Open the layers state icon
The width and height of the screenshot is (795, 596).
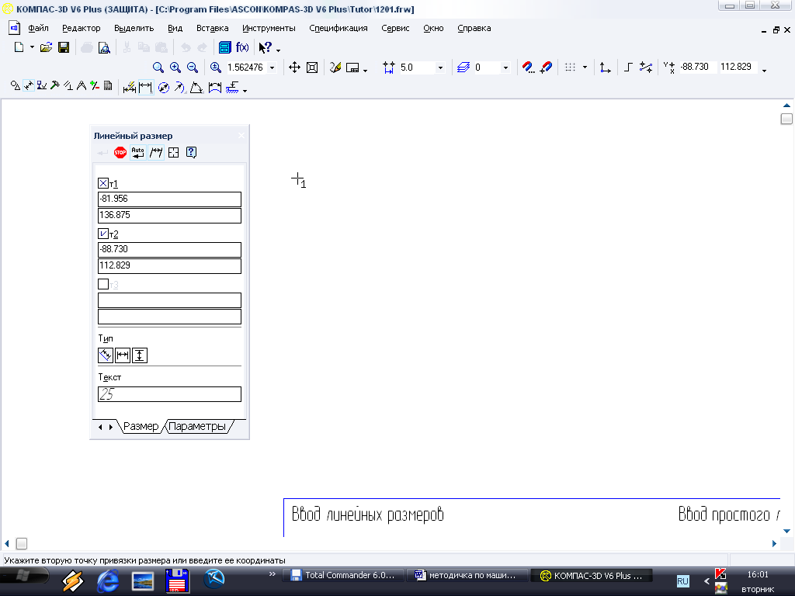(463, 68)
